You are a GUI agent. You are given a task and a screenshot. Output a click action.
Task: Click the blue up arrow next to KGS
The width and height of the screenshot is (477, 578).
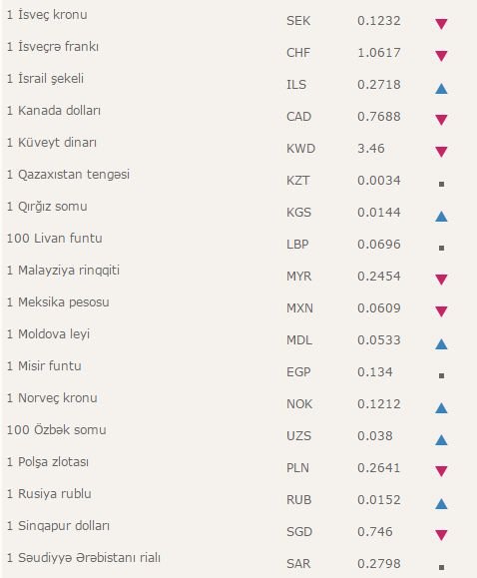441,217
